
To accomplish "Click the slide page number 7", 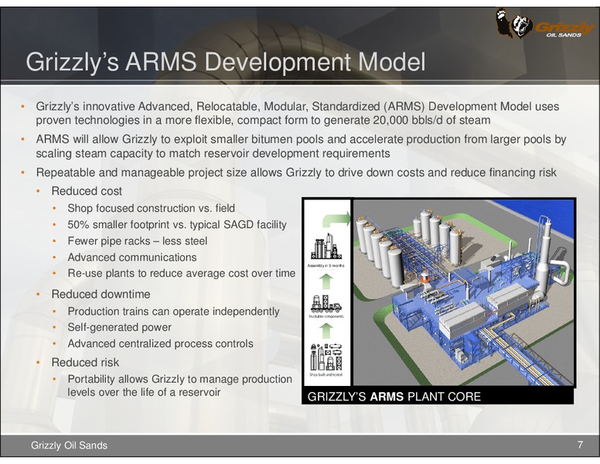I will coord(580,445).
